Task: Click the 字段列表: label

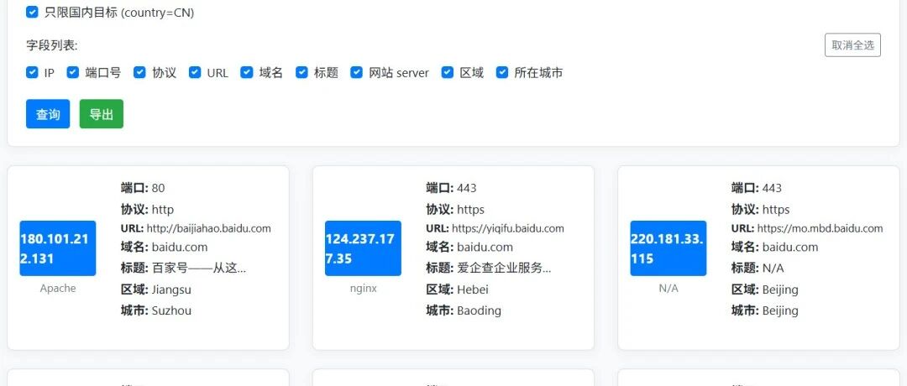Action: pyautogui.click(x=52, y=45)
